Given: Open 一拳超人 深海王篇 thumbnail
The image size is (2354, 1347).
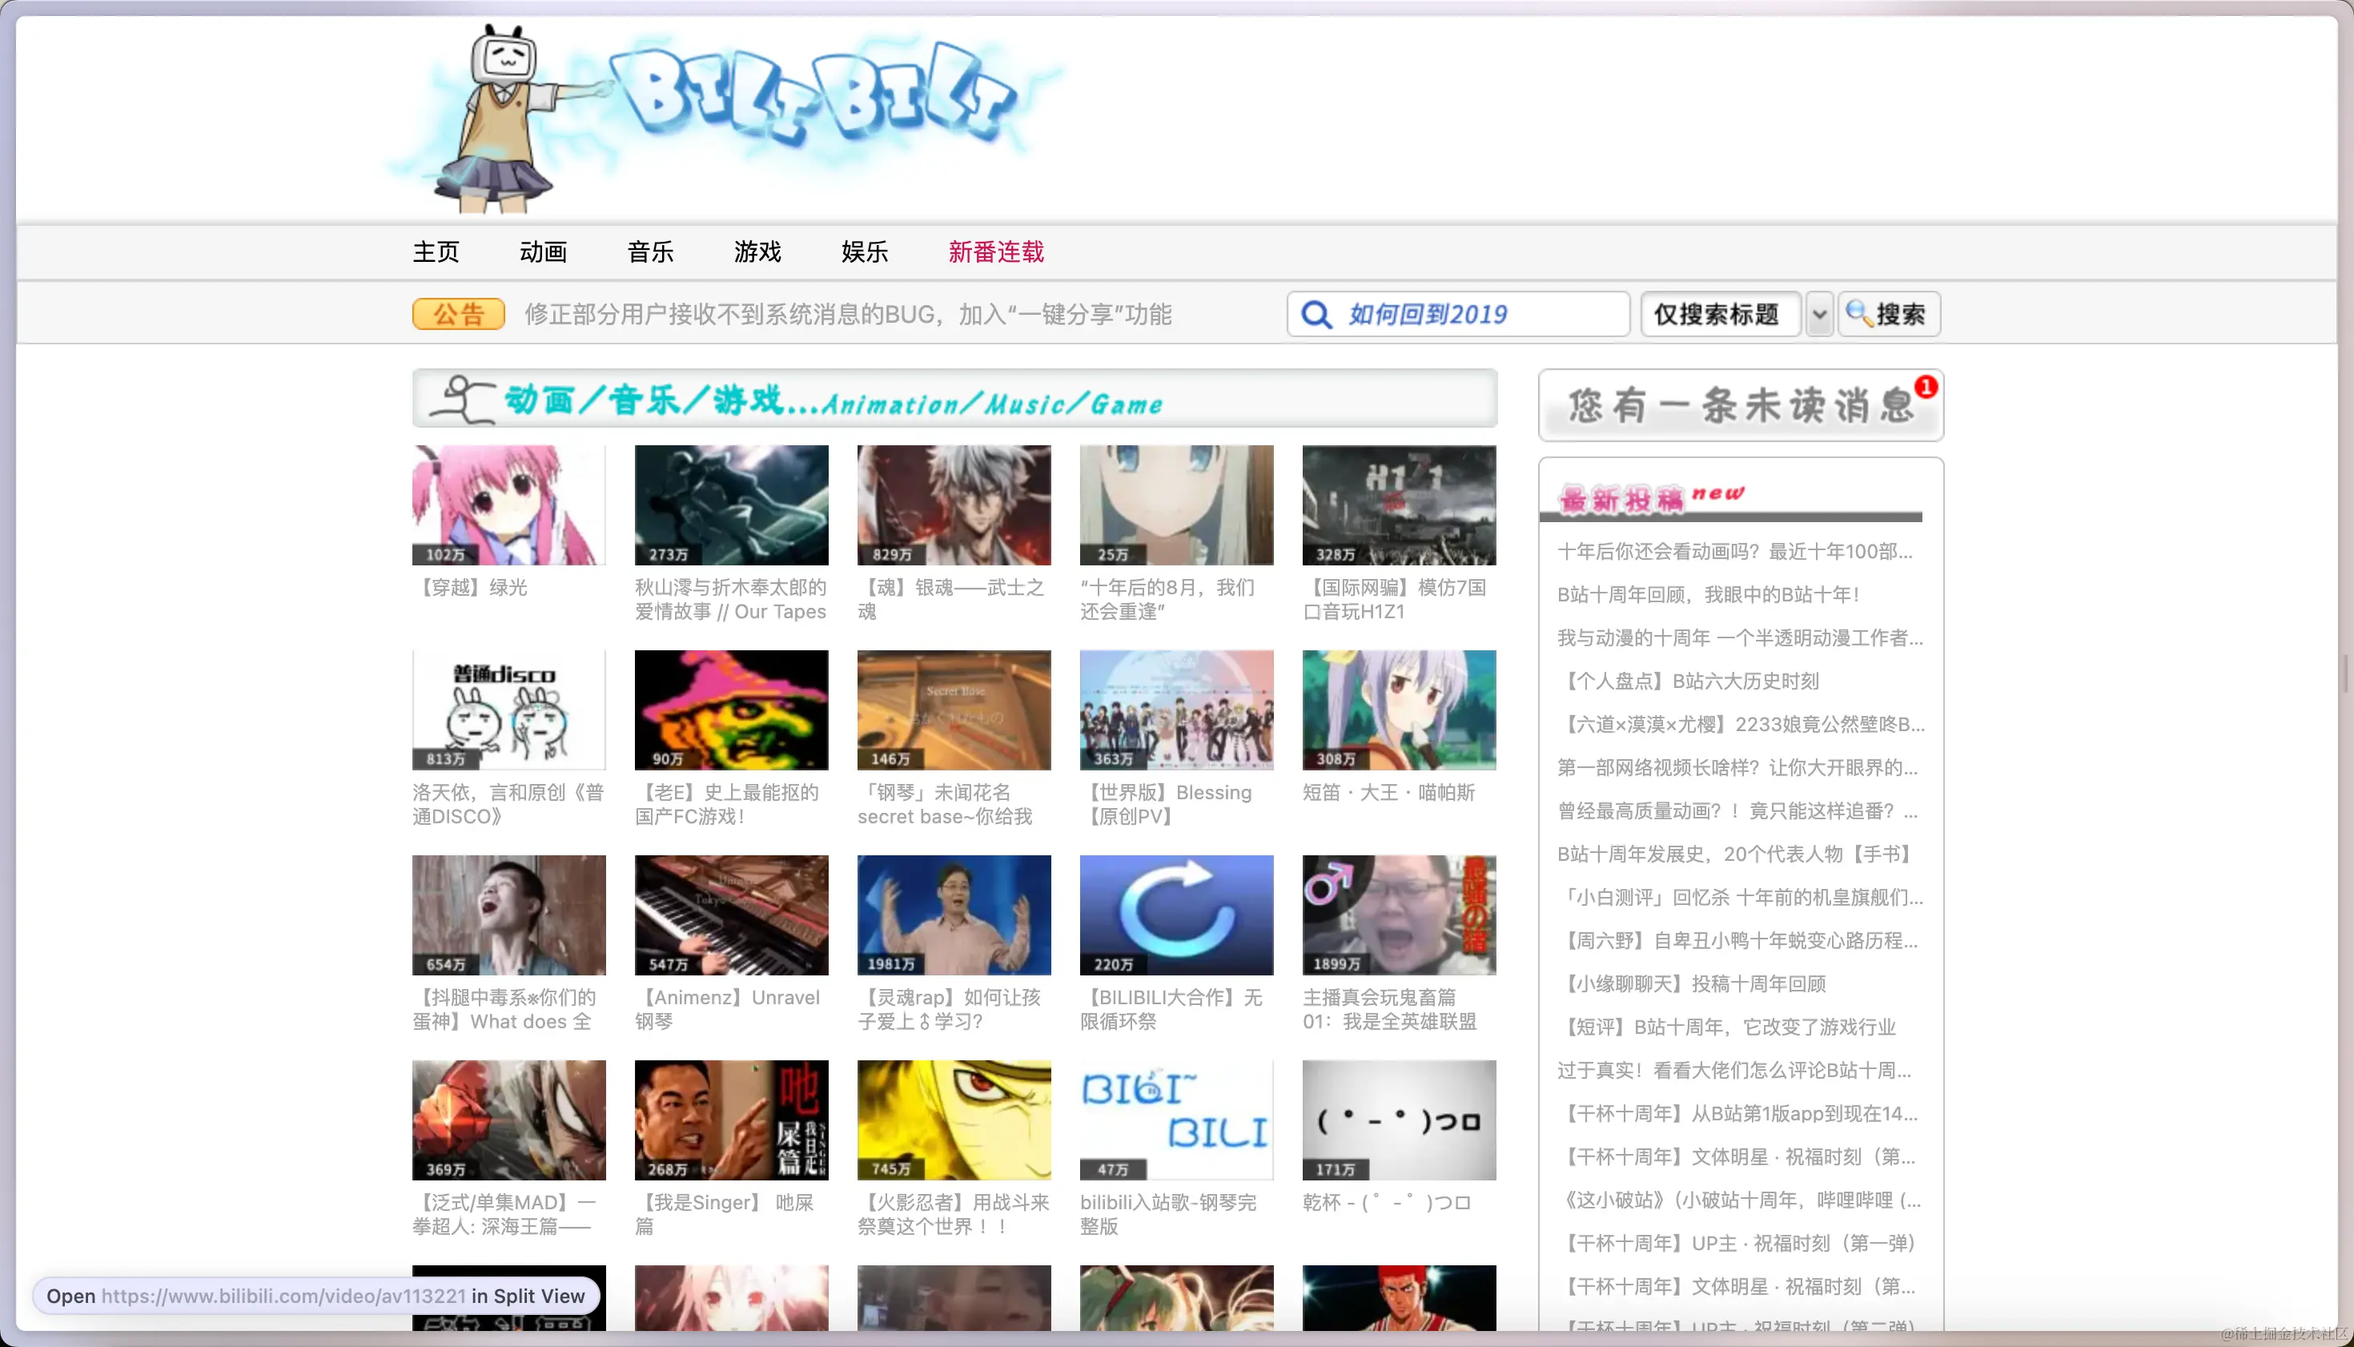Looking at the screenshot, I should point(508,1120).
